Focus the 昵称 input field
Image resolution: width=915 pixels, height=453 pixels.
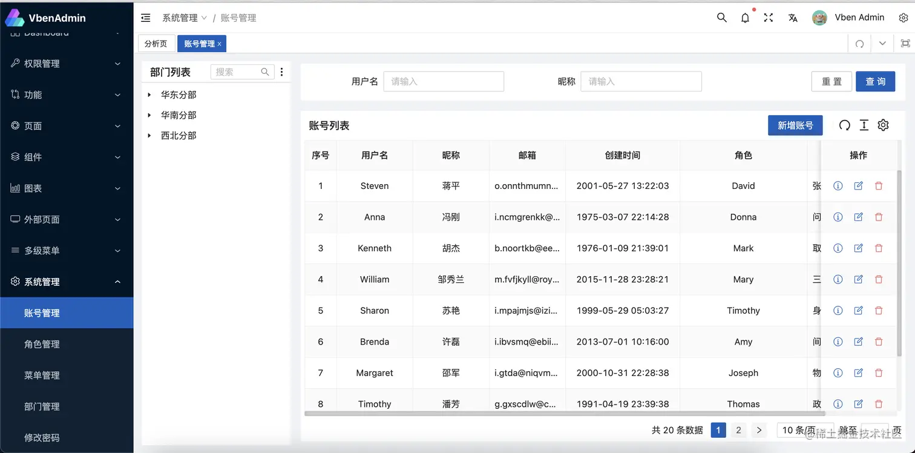point(641,81)
